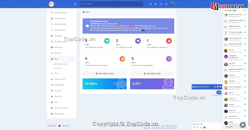This screenshot has height=130, width=250.
Task: Open the notifications bell in header
Action: (166, 4)
